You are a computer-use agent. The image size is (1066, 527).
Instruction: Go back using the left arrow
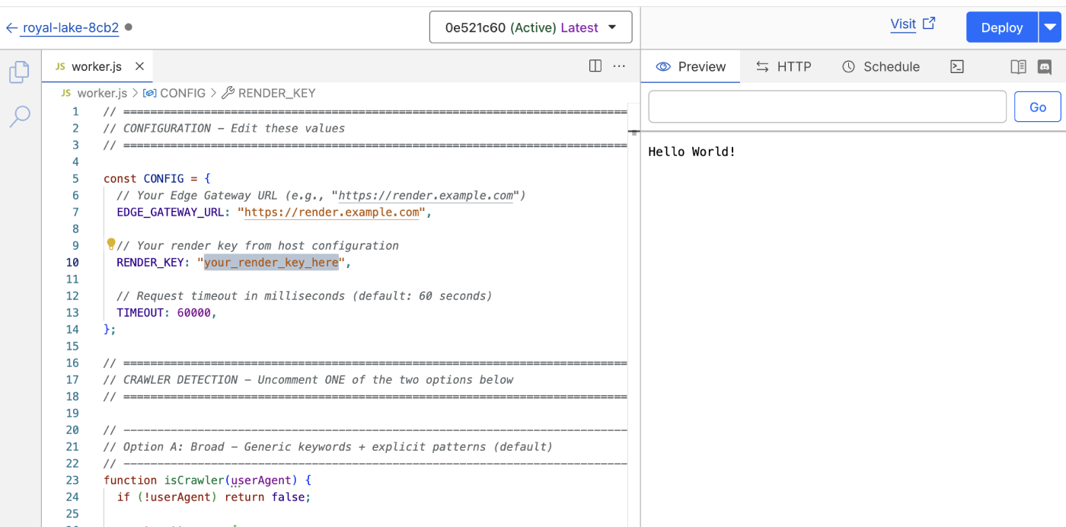(x=11, y=28)
